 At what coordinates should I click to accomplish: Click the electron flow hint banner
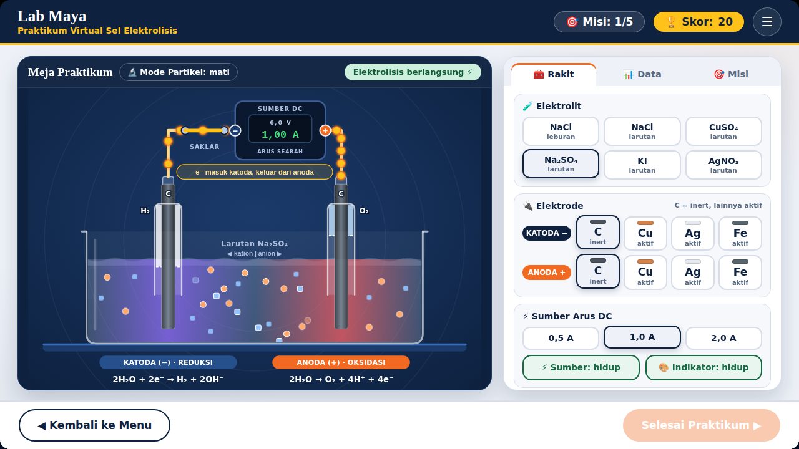coord(255,172)
